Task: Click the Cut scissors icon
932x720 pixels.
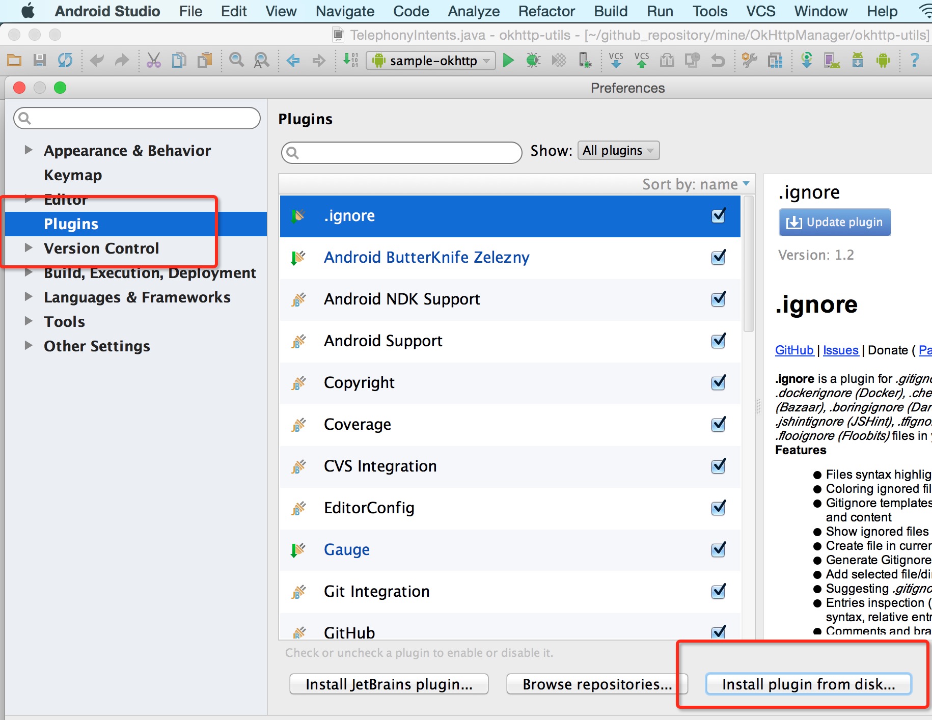Action: pos(153,61)
